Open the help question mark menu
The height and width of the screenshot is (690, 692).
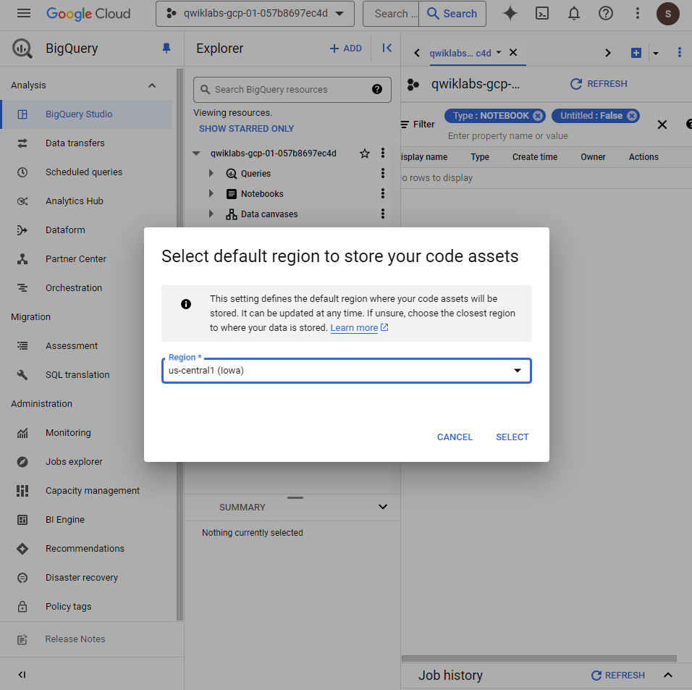pyautogui.click(x=605, y=13)
